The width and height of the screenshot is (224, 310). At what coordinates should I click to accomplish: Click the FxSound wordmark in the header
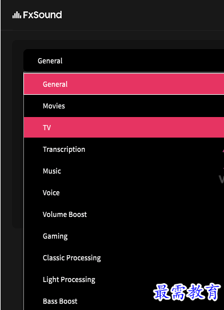[x=42, y=15]
